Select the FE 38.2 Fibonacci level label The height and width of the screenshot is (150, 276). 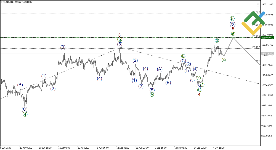pos(256,47)
